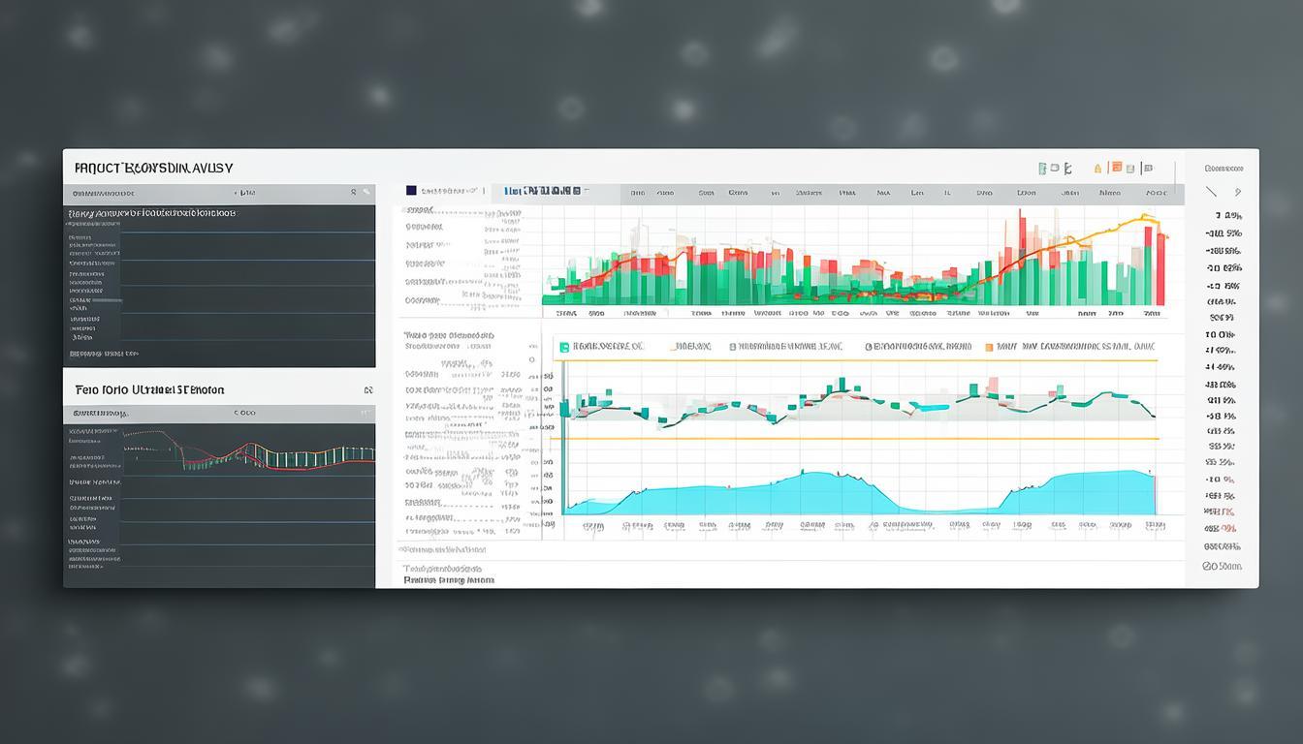Click the right sidebar header label
The image size is (1303, 744).
pyautogui.click(x=1223, y=168)
